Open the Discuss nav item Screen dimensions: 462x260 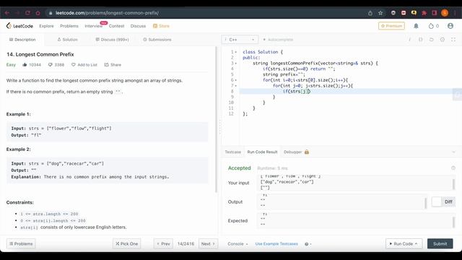pos(138,26)
